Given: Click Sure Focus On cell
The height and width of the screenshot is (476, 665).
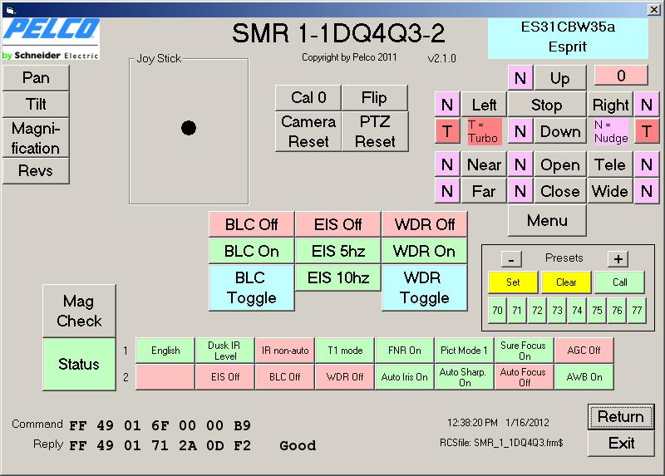Looking at the screenshot, I should [x=525, y=351].
